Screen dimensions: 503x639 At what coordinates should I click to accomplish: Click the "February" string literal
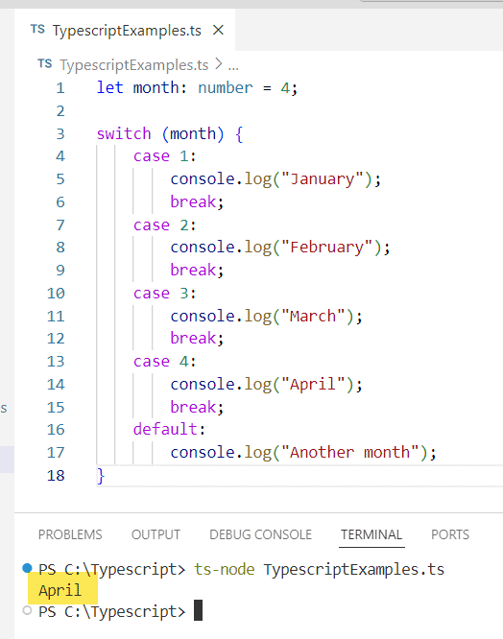point(326,247)
